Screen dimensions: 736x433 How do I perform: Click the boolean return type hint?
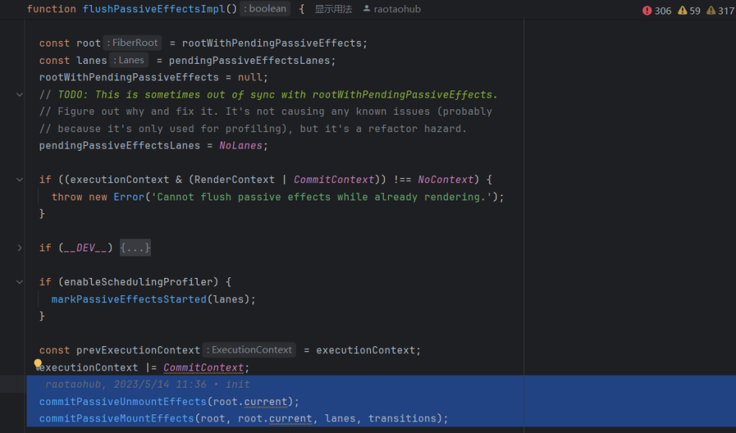(265, 9)
